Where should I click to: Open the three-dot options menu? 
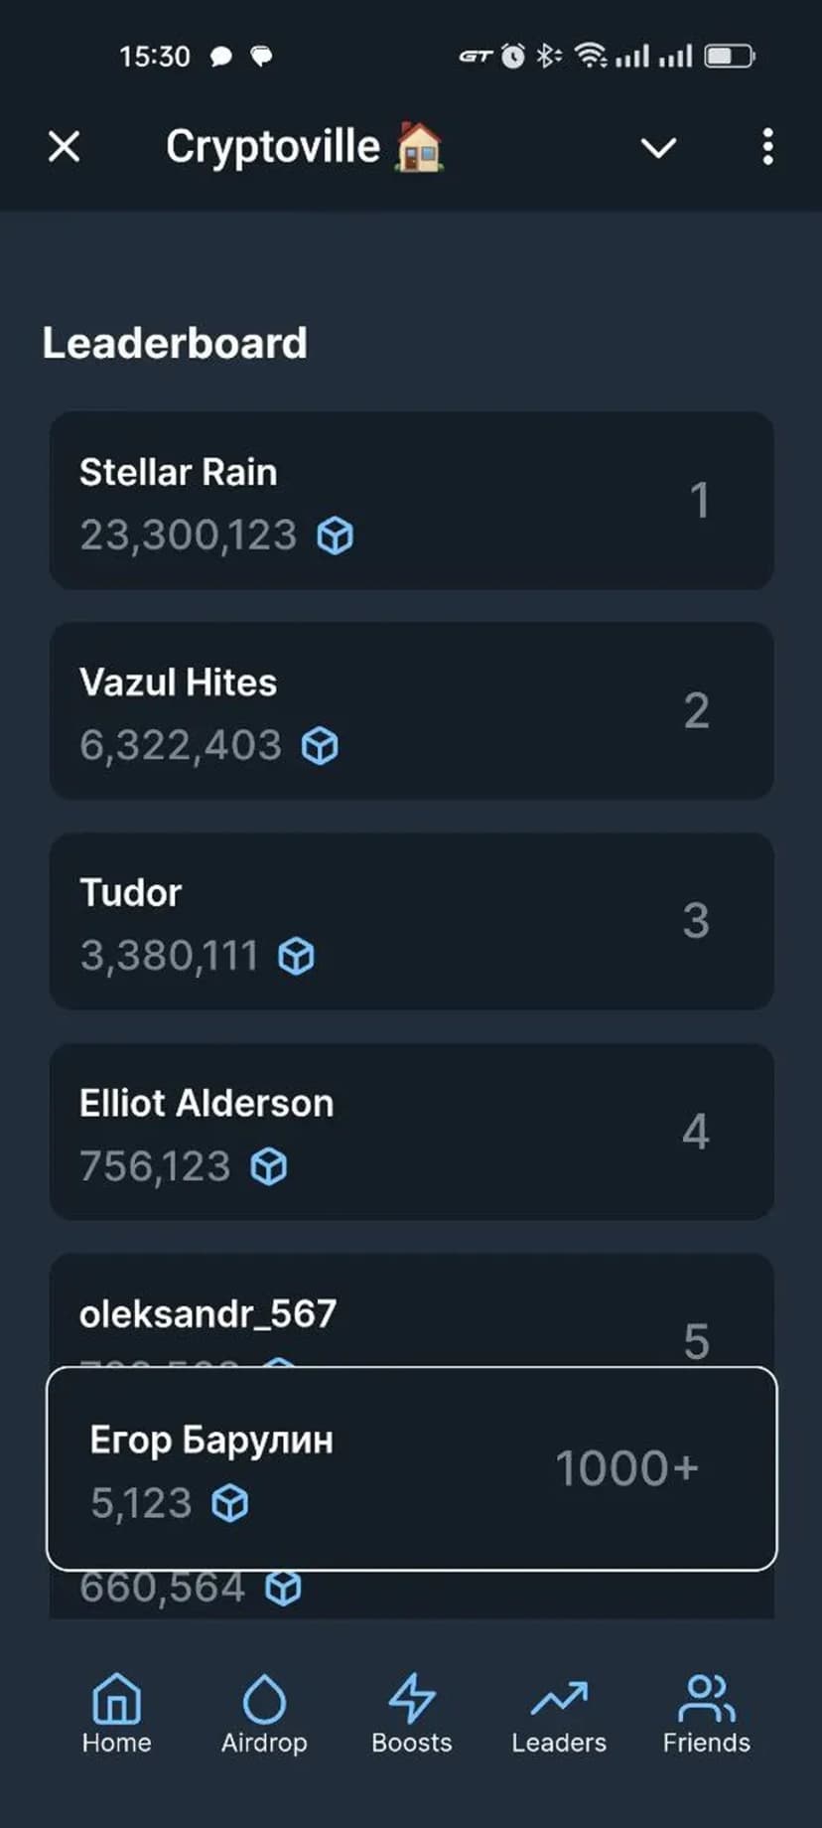click(767, 147)
